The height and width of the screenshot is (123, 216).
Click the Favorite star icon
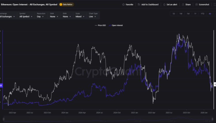[x=124, y=5]
